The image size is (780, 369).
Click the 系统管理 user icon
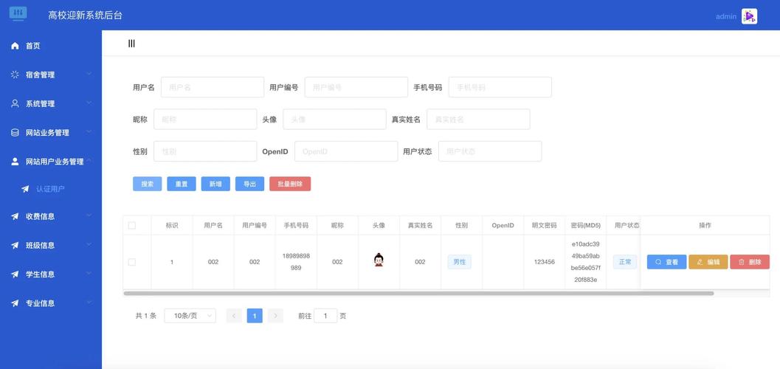pos(15,104)
